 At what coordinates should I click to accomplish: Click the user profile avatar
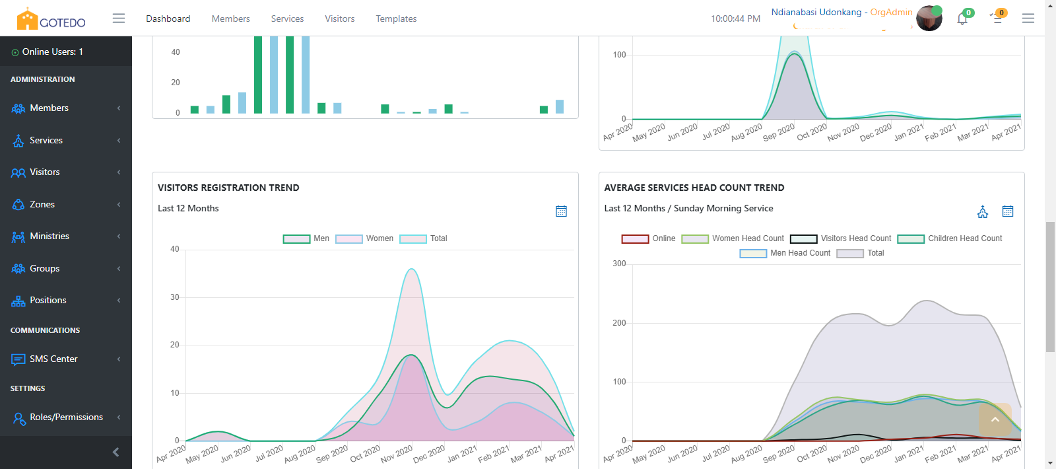(929, 18)
